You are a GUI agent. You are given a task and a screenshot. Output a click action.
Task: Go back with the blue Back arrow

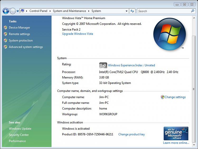coord(6,11)
